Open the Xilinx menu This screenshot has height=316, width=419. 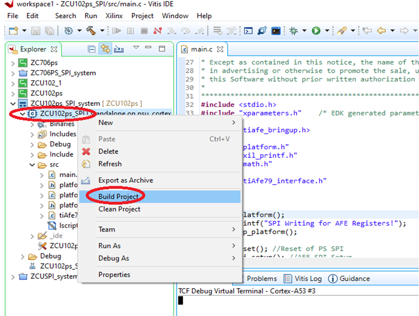(x=114, y=16)
